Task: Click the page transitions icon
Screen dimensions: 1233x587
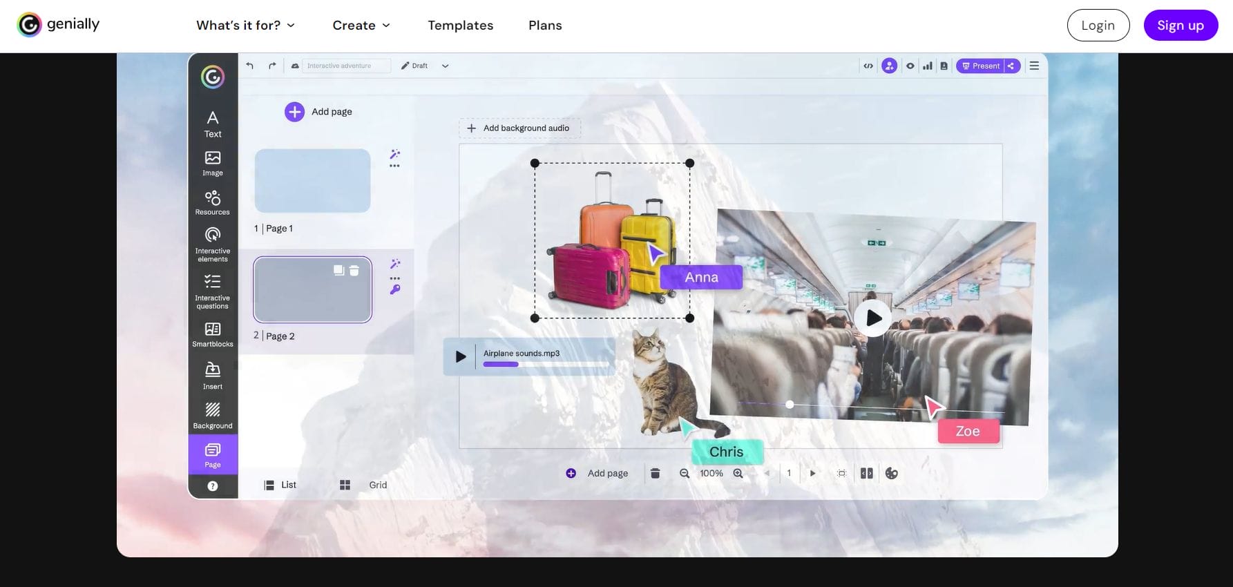Action: pos(867,473)
